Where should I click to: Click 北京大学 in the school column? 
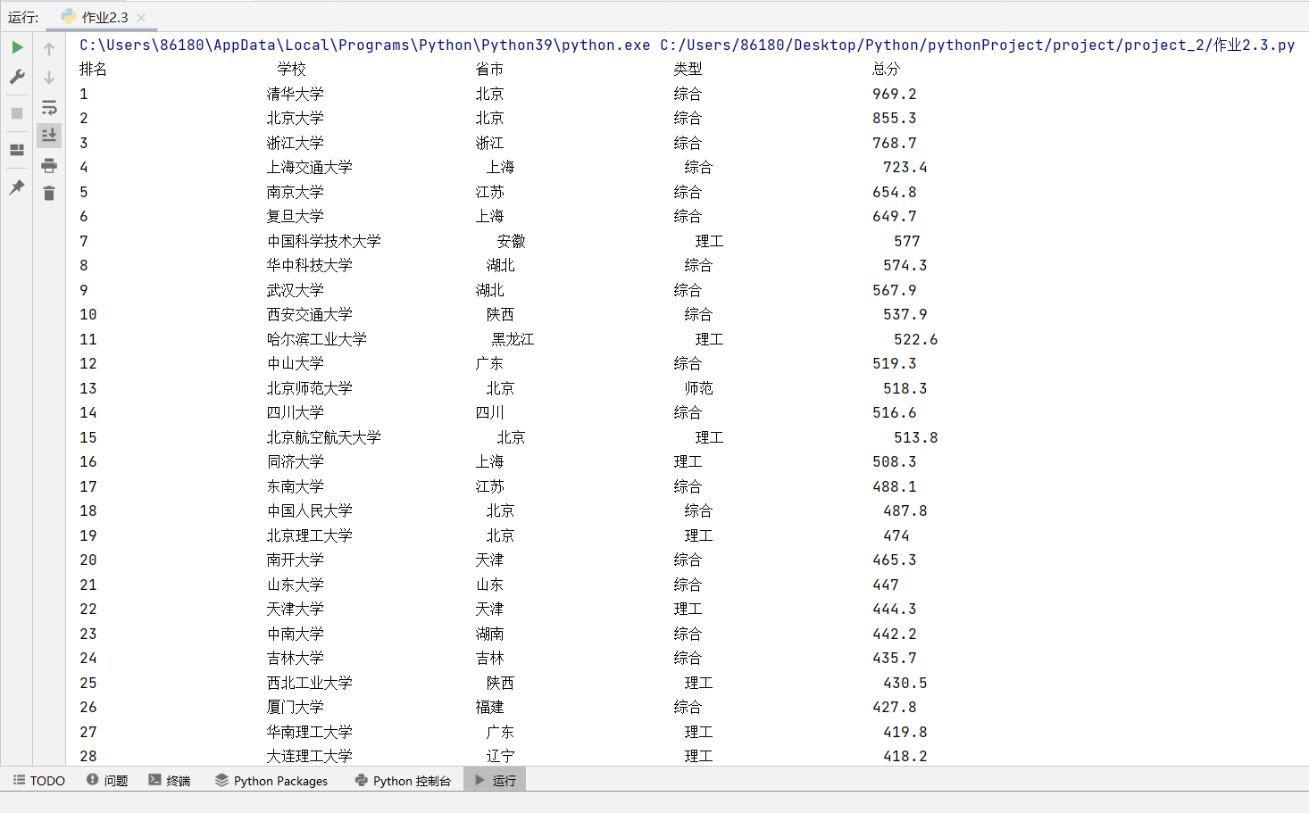coord(295,118)
